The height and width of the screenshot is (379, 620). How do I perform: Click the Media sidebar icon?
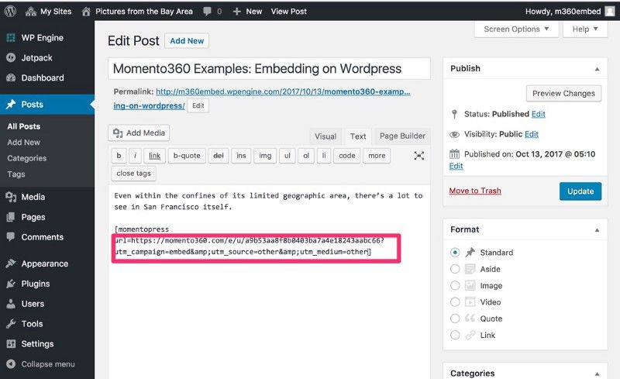click(11, 197)
